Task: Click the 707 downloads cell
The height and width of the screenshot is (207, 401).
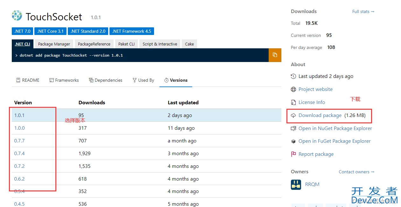Action: (x=82, y=141)
